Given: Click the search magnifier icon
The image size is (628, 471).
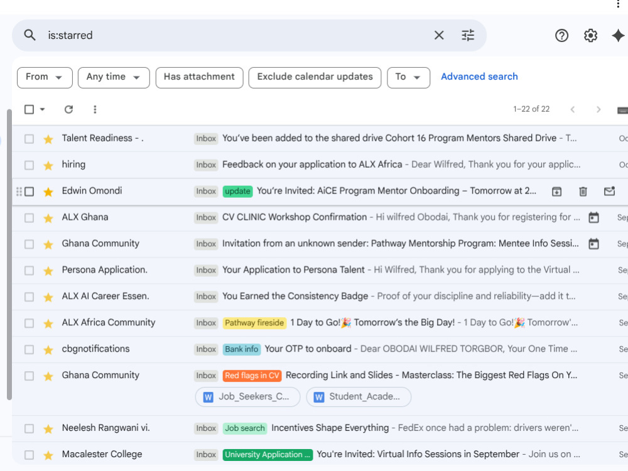Looking at the screenshot, I should pyautogui.click(x=30, y=35).
